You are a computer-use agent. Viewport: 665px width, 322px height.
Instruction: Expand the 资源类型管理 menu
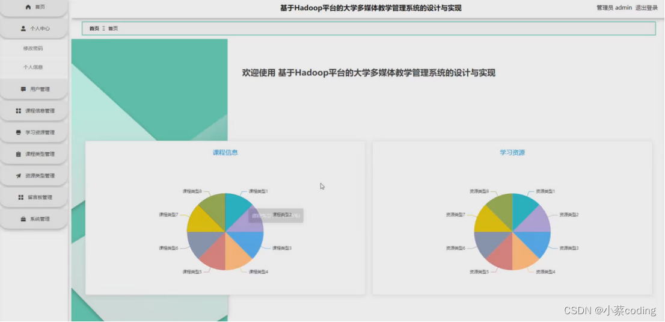click(x=34, y=176)
